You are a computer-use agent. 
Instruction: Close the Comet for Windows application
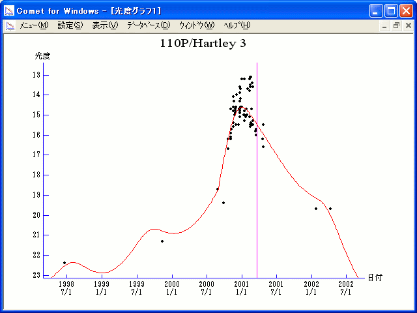pos(406,10)
